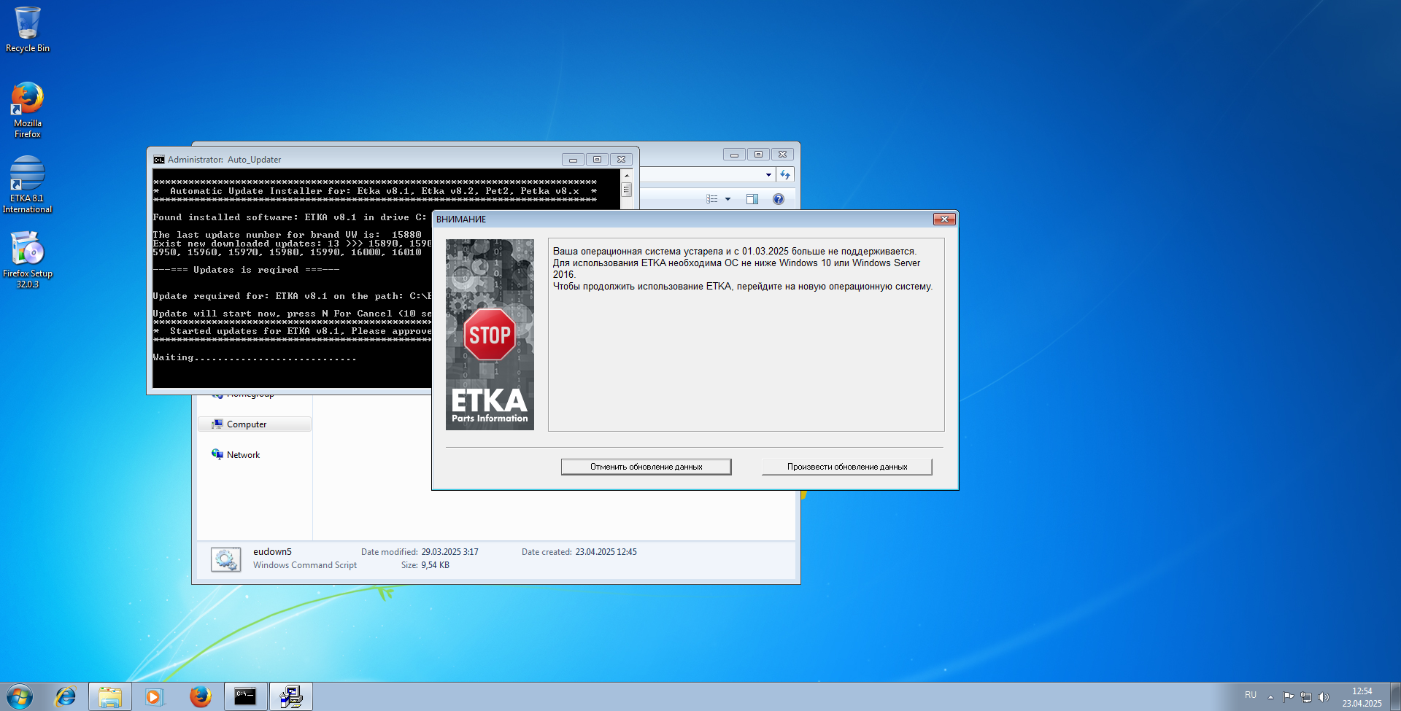Screen dimensions: 1401x711
Task: Click the Date modified value 29.03.2025 3:17
Action: point(449,552)
